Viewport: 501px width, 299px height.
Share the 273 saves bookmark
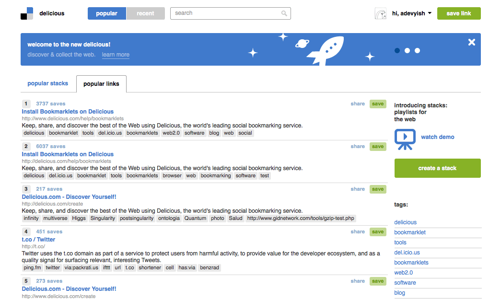tap(358, 281)
